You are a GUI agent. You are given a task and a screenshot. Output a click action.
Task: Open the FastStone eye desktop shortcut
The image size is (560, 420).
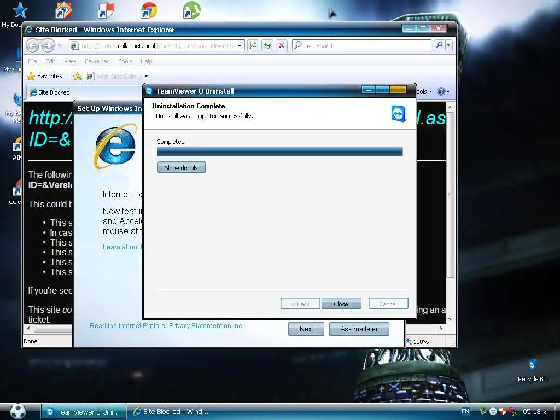click(63, 10)
